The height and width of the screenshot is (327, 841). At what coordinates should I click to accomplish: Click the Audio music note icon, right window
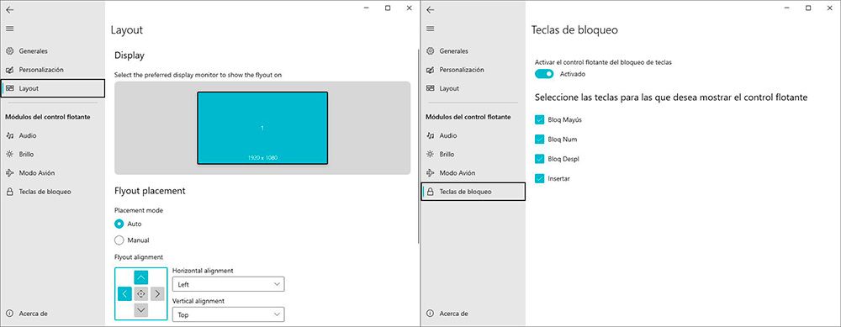(430, 135)
